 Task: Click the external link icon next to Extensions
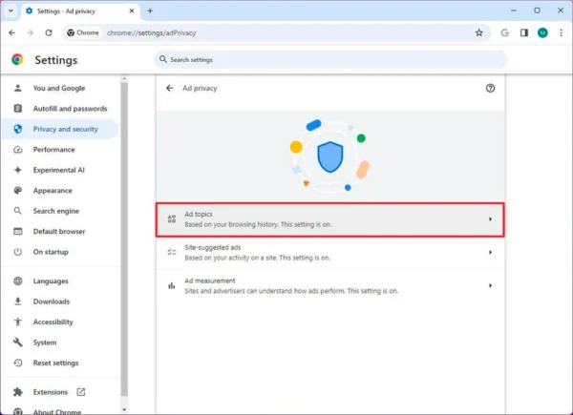(x=81, y=392)
